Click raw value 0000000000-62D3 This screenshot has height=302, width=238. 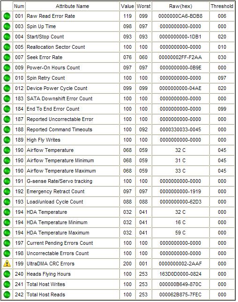pyautogui.click(x=180, y=202)
